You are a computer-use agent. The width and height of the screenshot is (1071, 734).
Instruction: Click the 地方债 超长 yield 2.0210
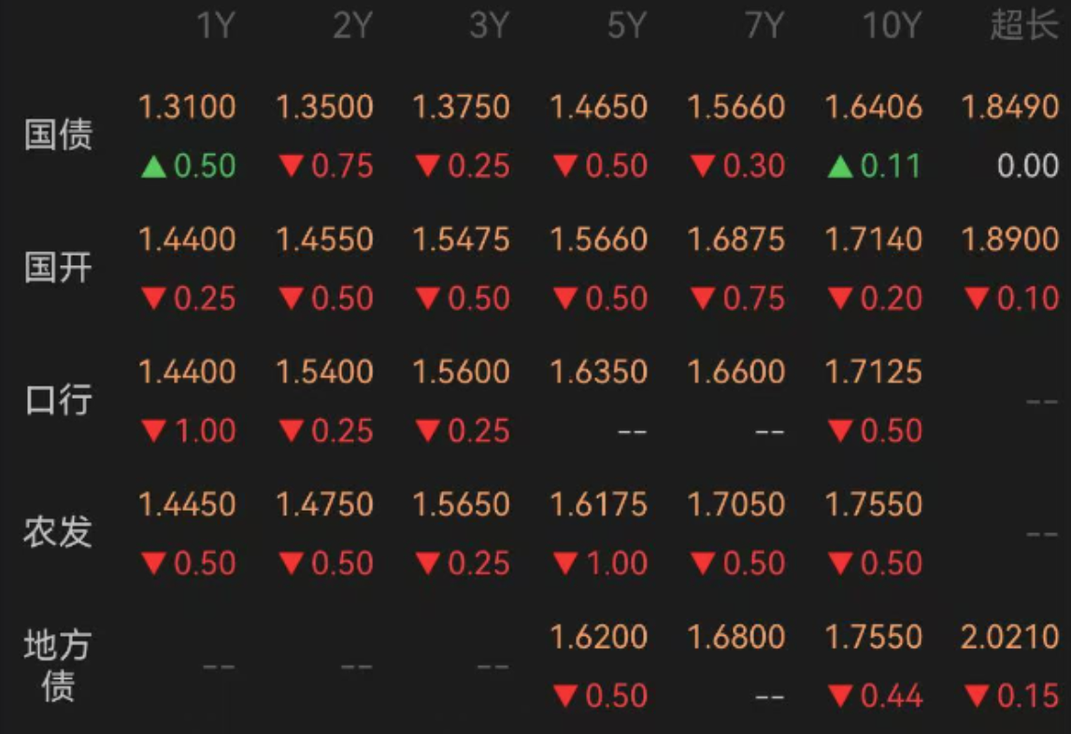pos(1010,637)
